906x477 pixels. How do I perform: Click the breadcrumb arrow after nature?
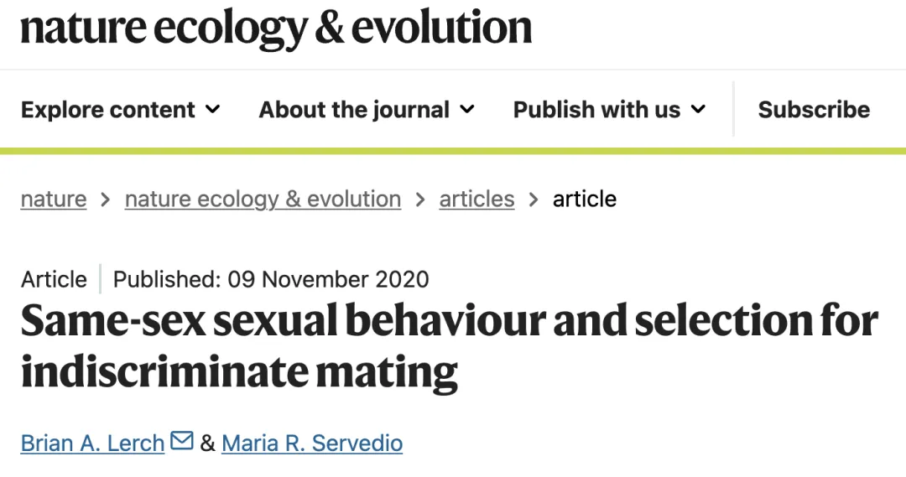[x=106, y=200]
